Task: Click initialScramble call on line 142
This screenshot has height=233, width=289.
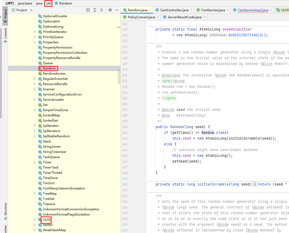Action: click(x=244, y=138)
